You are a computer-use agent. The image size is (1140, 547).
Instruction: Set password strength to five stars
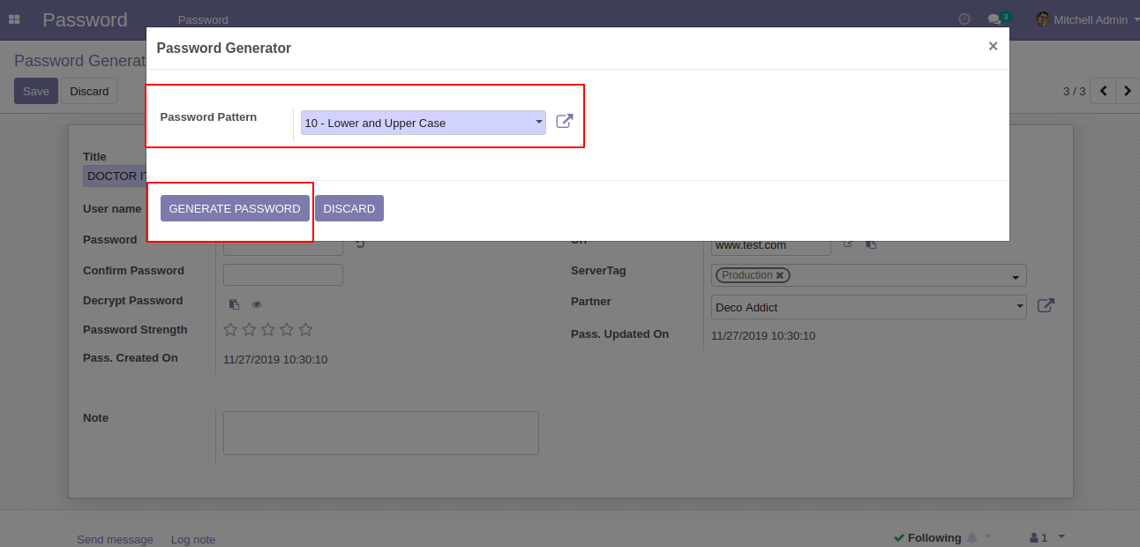tap(305, 329)
